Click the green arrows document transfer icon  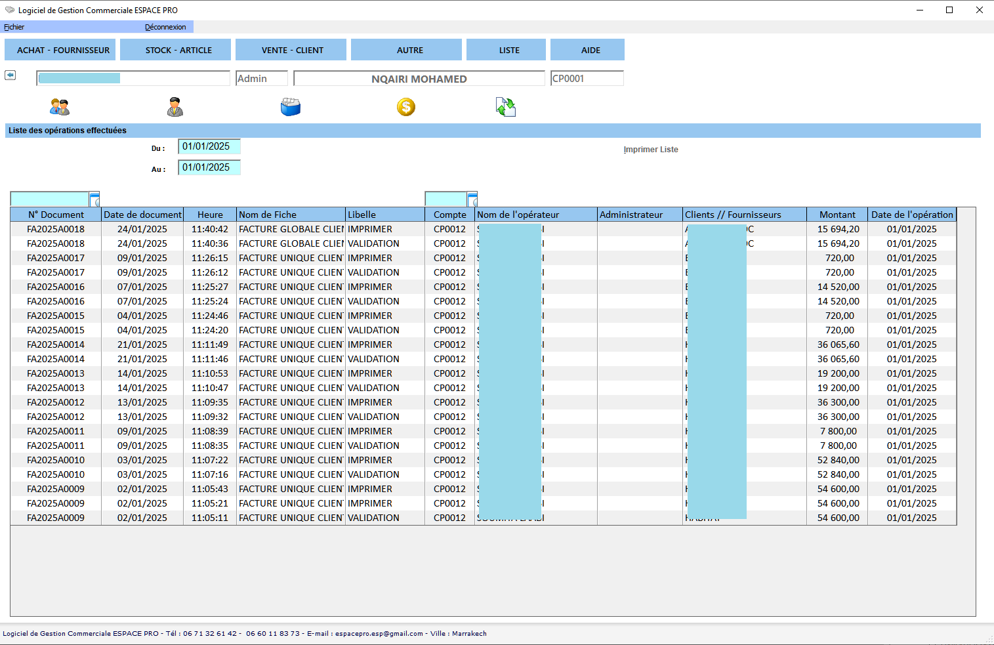[x=506, y=107]
